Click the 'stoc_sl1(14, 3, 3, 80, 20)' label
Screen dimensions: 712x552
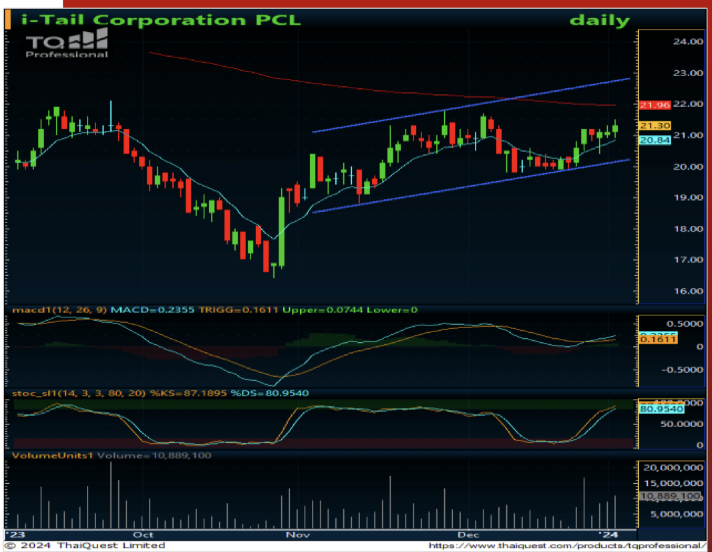tap(79, 393)
